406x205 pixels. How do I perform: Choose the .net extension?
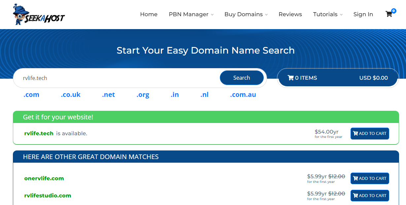pyautogui.click(x=108, y=95)
